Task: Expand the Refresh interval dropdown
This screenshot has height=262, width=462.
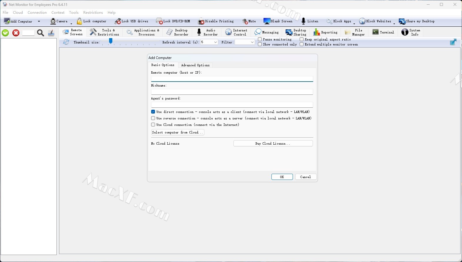Action: [215, 42]
